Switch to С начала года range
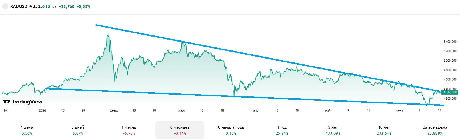Image resolution: width=460 pixels, height=140 pixels. point(231,130)
